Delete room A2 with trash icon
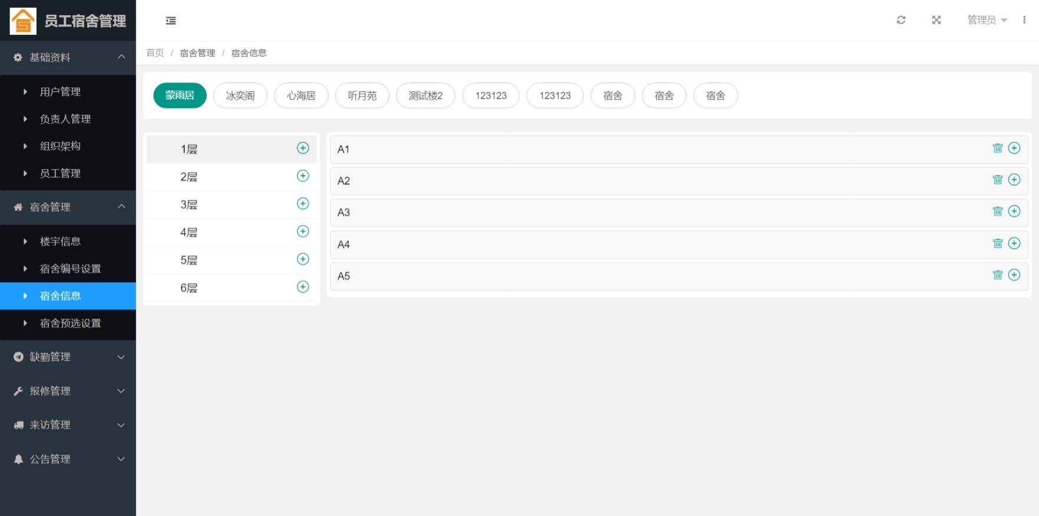Viewport: 1039px width, 516px height. click(x=998, y=180)
